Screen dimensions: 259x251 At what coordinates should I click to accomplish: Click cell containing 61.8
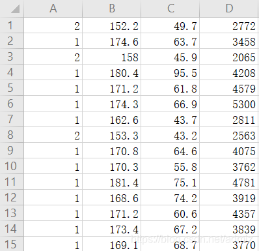pyautogui.click(x=170, y=88)
